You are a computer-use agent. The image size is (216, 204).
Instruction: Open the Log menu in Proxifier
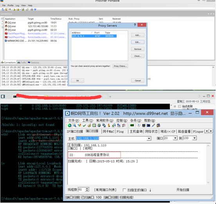click(x=17, y=5)
